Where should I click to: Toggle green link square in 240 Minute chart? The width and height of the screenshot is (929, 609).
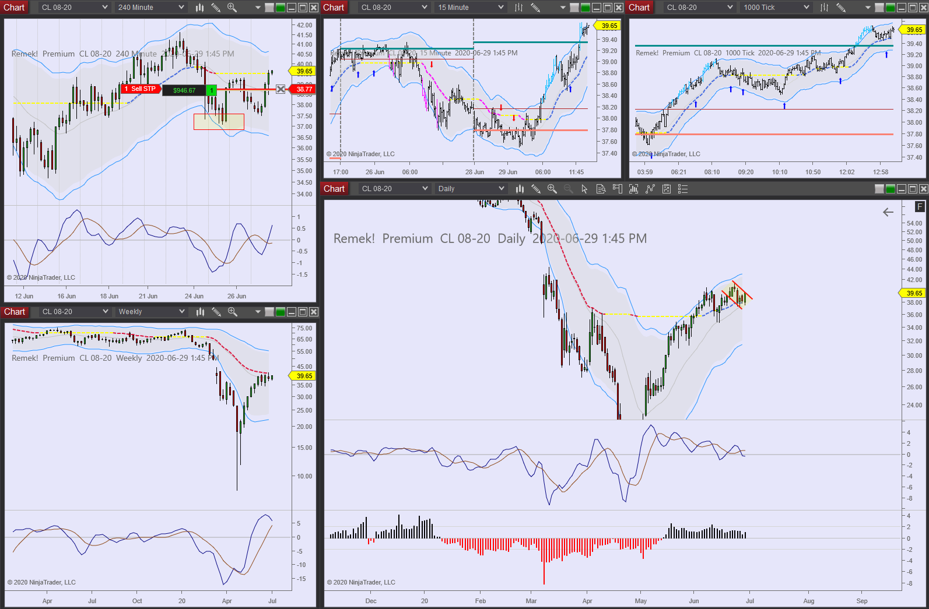click(x=280, y=8)
